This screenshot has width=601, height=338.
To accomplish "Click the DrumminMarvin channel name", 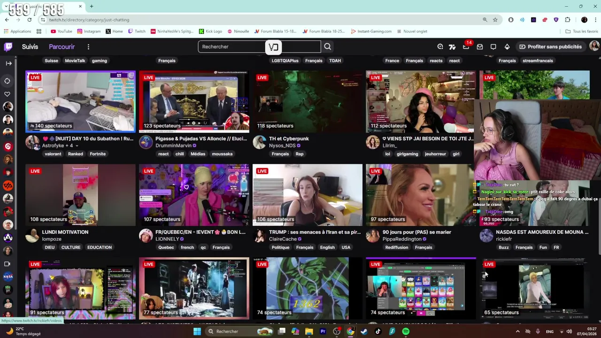I will click(x=174, y=146).
